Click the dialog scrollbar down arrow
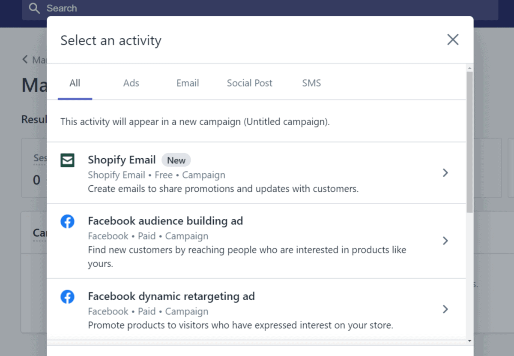 470,341
